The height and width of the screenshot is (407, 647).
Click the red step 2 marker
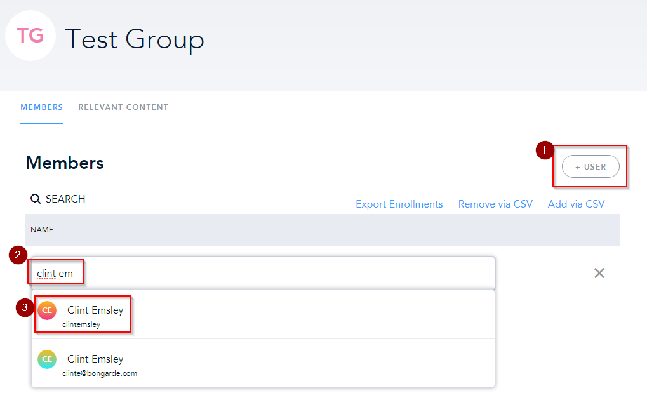point(18,256)
